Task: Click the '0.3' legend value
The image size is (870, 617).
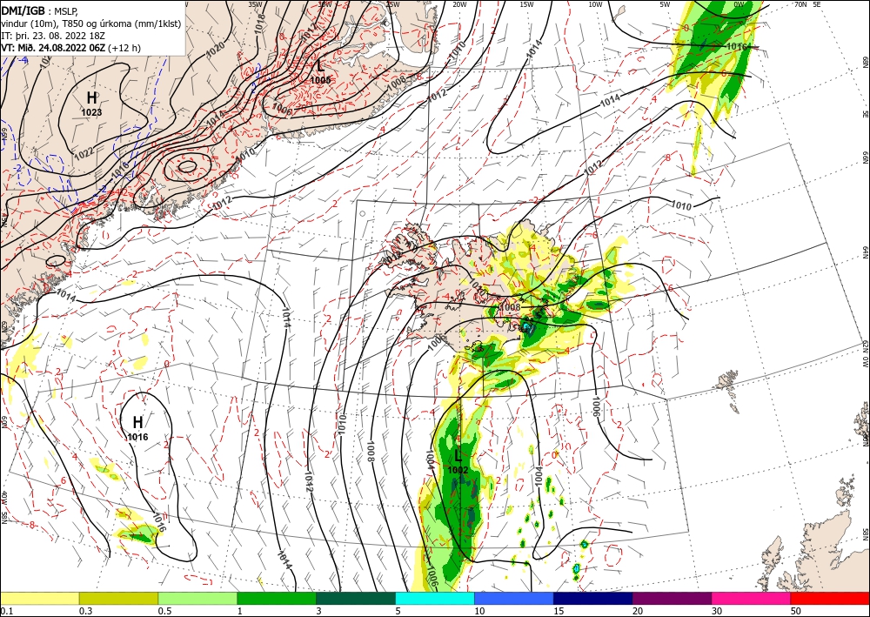Action: pos(85,610)
